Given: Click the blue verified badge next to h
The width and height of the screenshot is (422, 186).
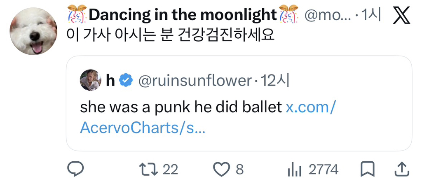Looking at the screenshot, I should pos(126,80).
